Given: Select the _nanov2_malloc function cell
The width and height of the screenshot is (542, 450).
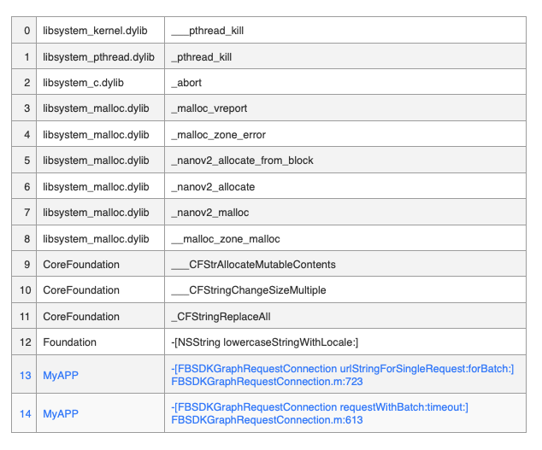Looking at the screenshot, I should coord(345,213).
